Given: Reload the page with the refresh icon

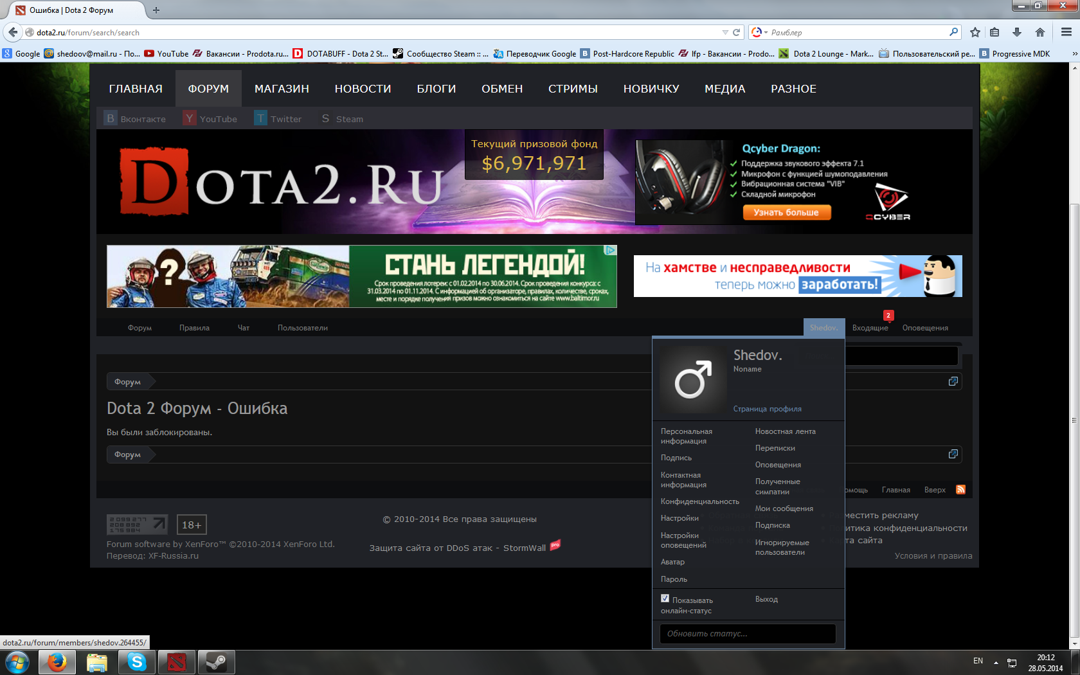Looking at the screenshot, I should coord(736,32).
